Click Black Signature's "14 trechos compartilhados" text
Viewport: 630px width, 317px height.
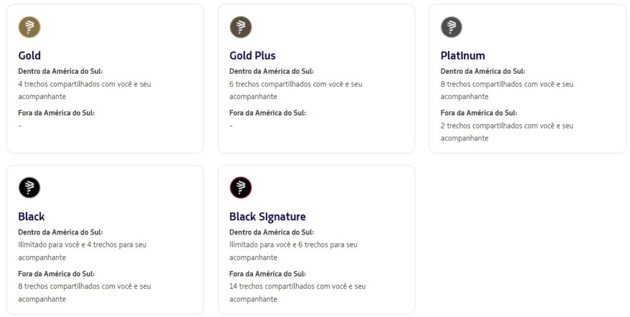(297, 286)
